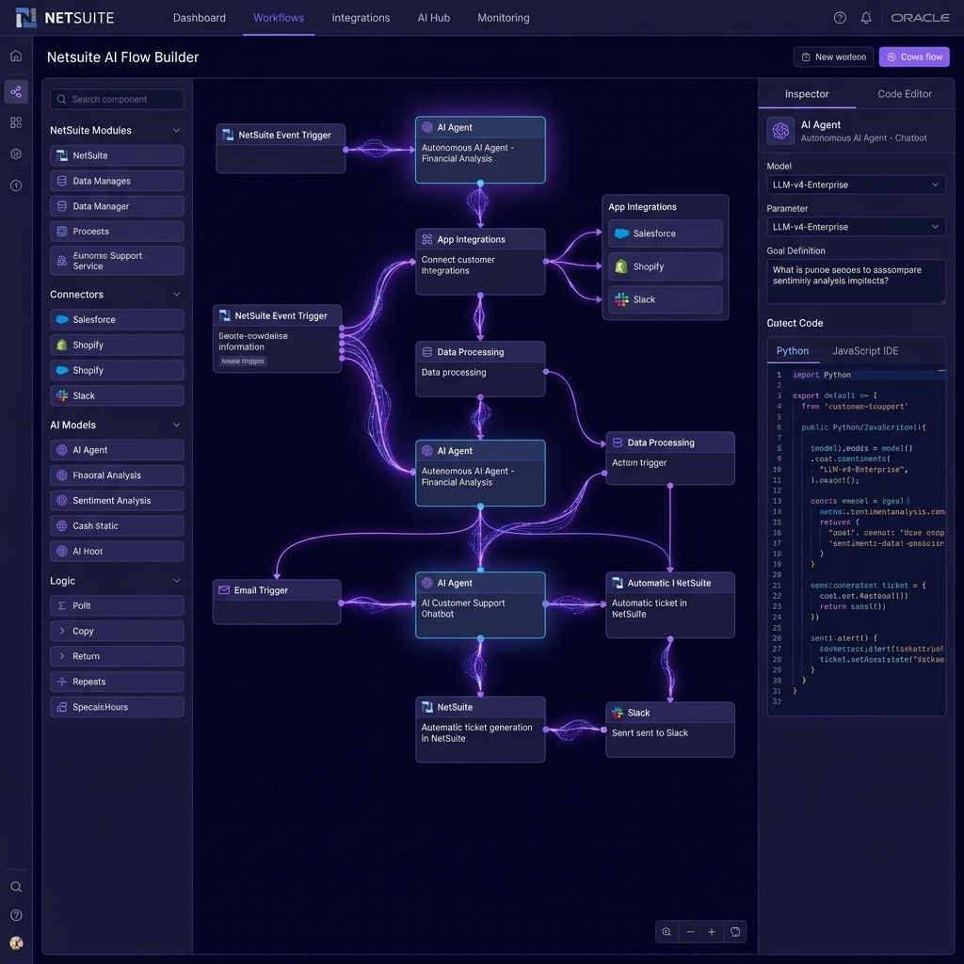Image resolution: width=964 pixels, height=964 pixels.
Task: Click the purple Cows flow button
Action: coord(914,56)
